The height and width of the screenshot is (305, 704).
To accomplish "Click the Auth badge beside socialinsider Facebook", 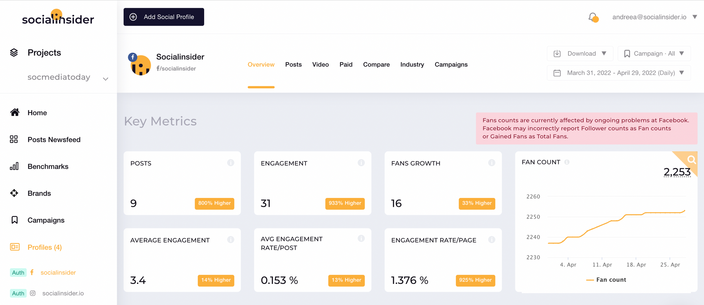I will pyautogui.click(x=18, y=273).
